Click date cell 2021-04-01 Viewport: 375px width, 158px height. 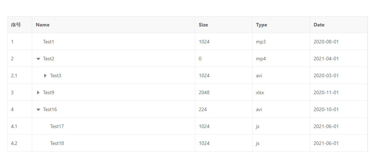click(x=326, y=59)
